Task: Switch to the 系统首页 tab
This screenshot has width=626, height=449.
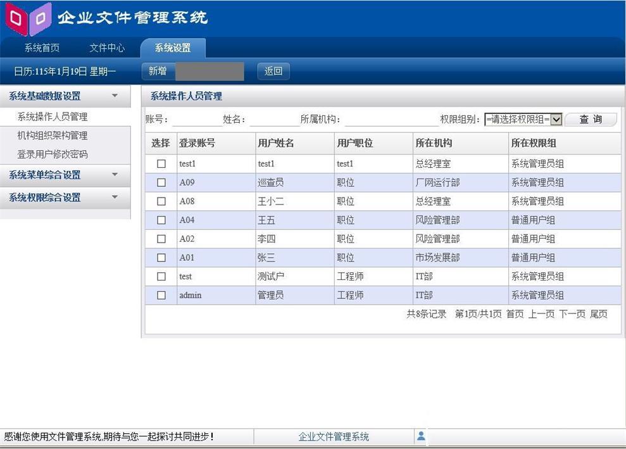Action: 42,48
